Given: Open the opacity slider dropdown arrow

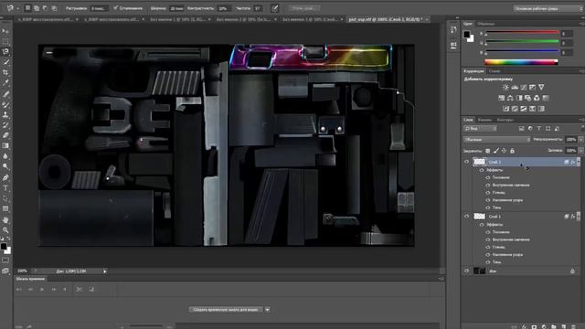Looking at the screenshot, I should 580,140.
